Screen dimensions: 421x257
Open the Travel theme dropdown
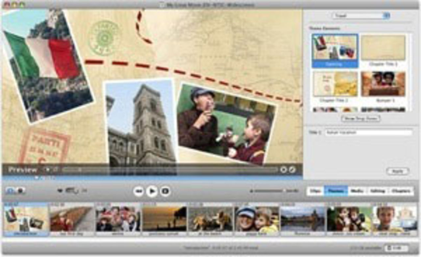[x=360, y=15]
